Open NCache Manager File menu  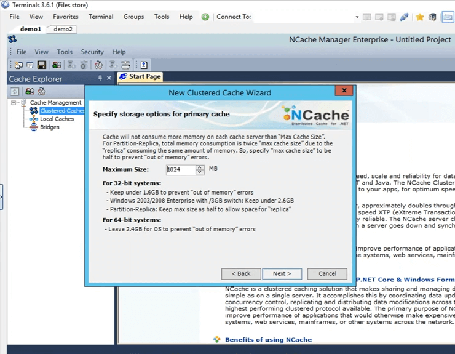(x=21, y=52)
